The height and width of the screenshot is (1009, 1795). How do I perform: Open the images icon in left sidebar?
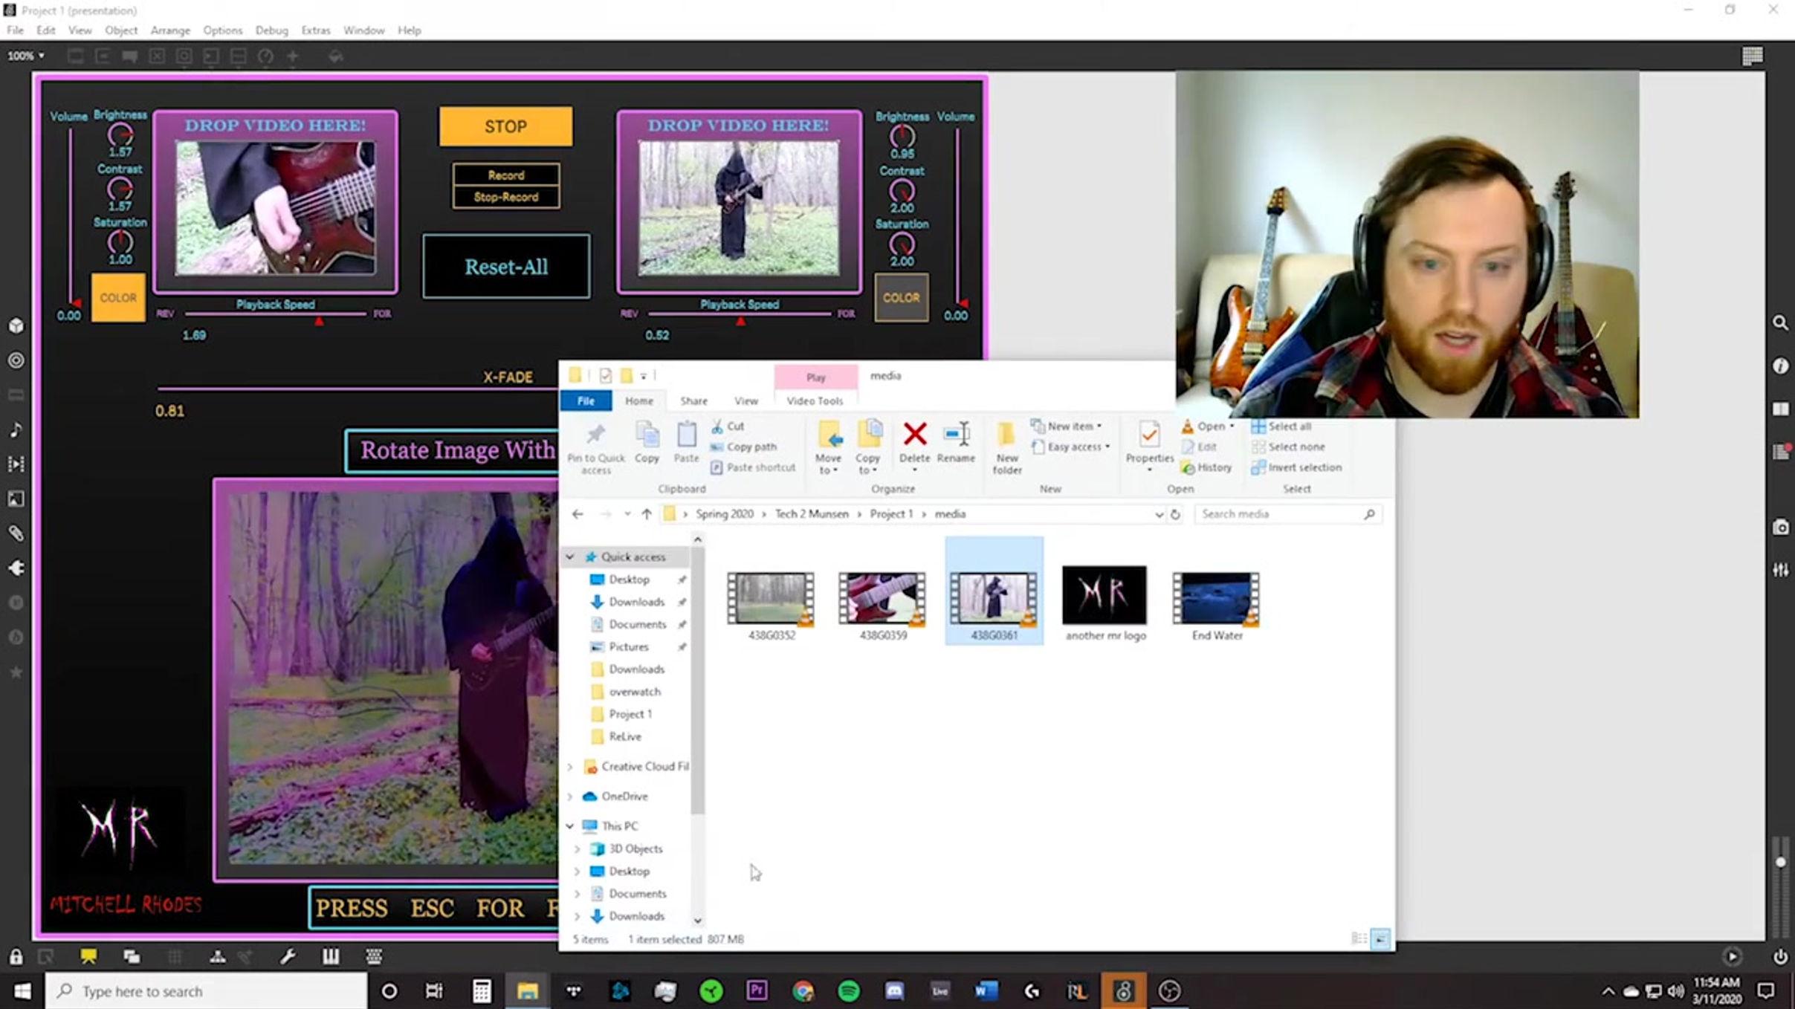coord(16,499)
